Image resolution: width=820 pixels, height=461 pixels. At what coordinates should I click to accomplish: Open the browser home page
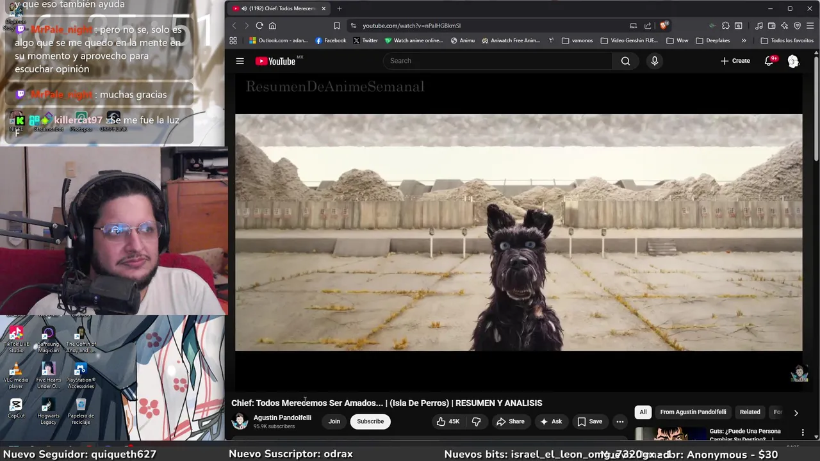[x=272, y=26]
